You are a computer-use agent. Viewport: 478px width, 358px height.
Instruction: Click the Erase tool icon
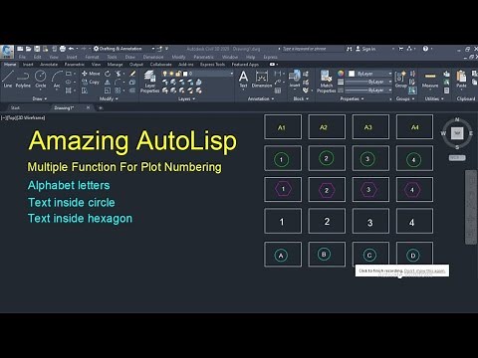(132, 74)
